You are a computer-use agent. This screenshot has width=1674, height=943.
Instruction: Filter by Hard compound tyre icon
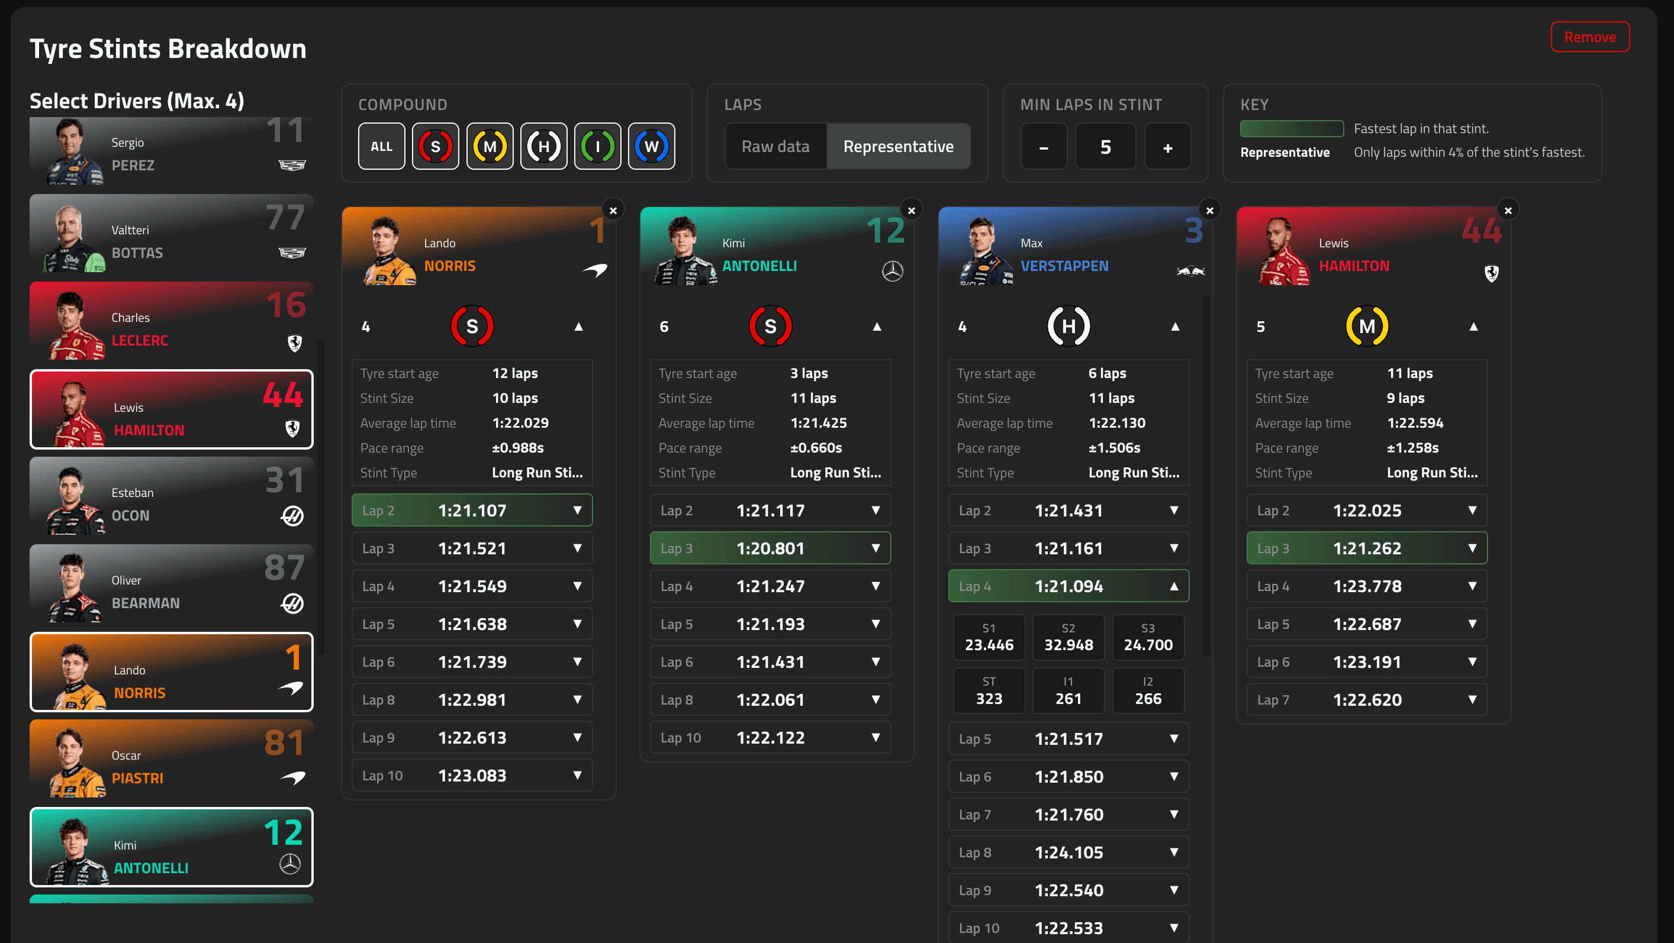click(x=543, y=147)
